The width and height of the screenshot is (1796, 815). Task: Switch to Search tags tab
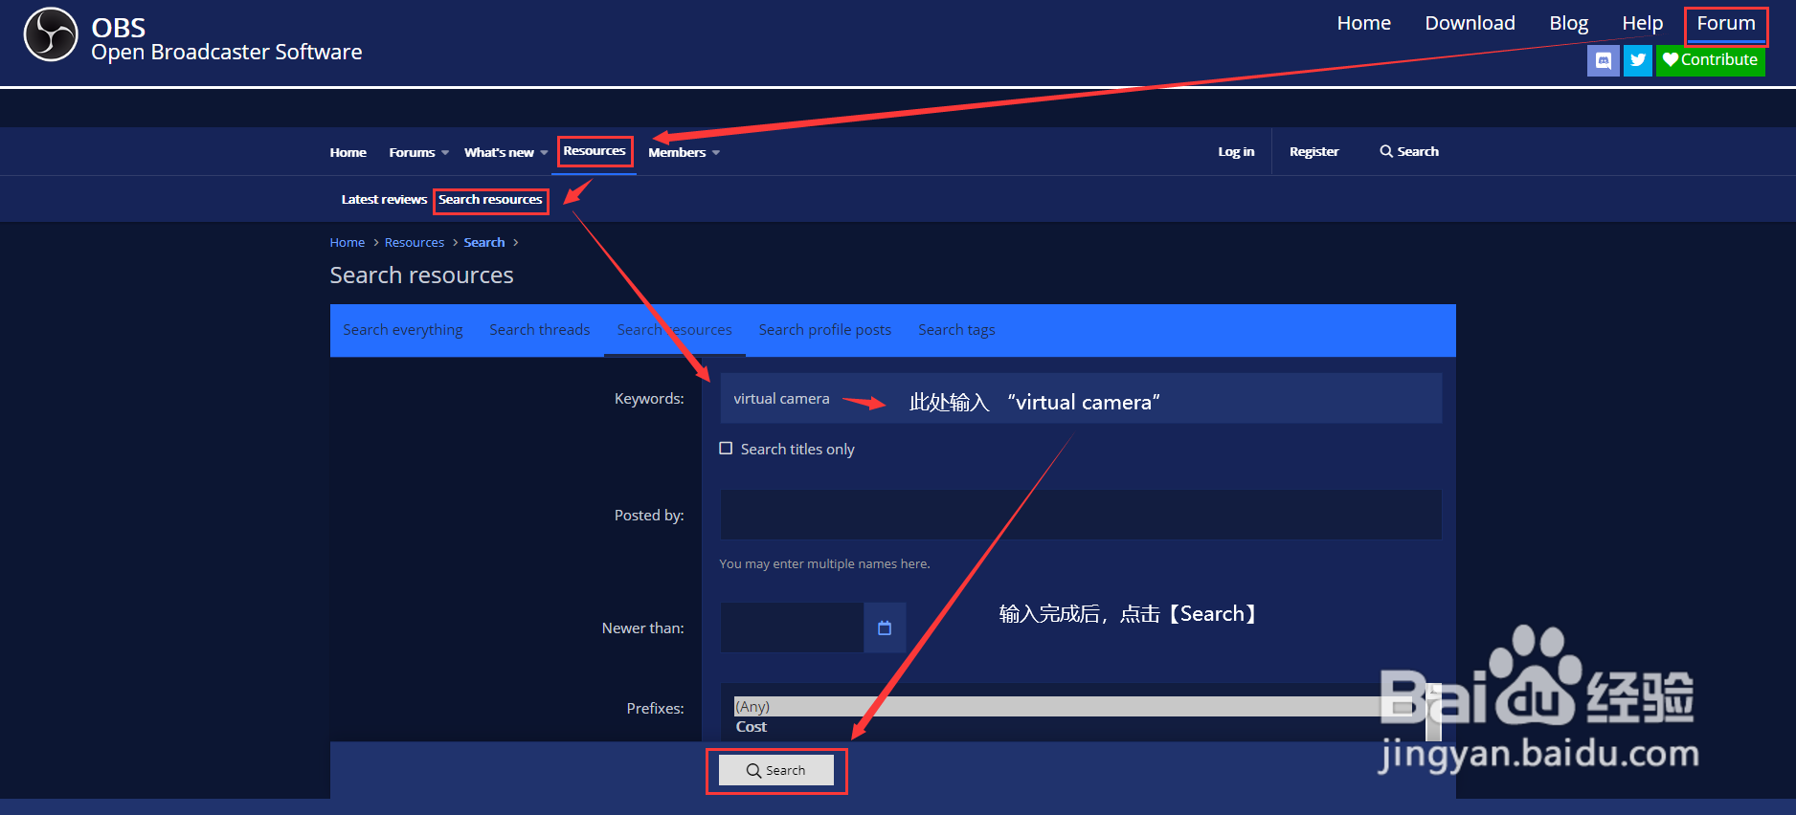pos(956,330)
